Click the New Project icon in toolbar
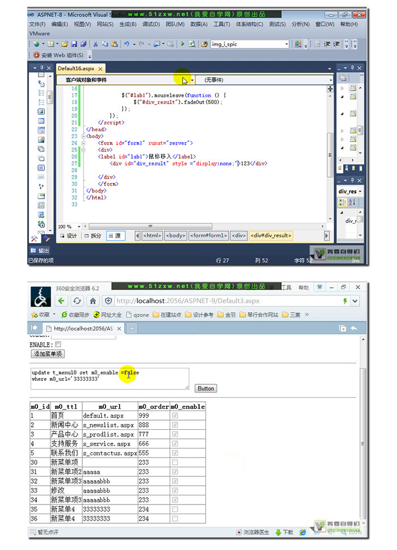 click(36, 44)
